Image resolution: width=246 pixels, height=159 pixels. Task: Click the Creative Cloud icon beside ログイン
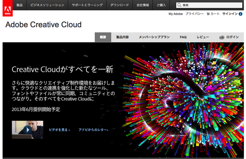221,37
